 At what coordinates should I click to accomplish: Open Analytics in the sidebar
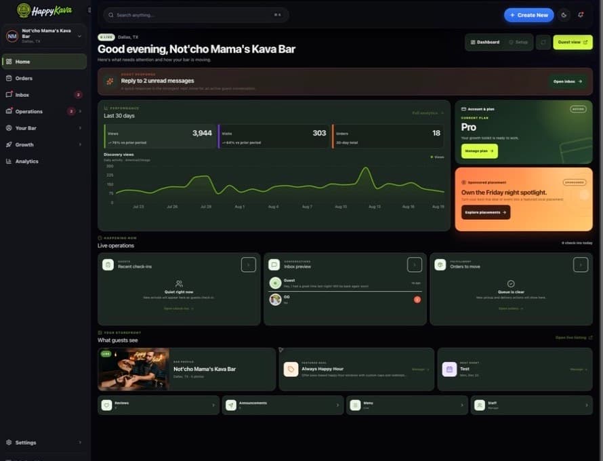(x=44, y=161)
